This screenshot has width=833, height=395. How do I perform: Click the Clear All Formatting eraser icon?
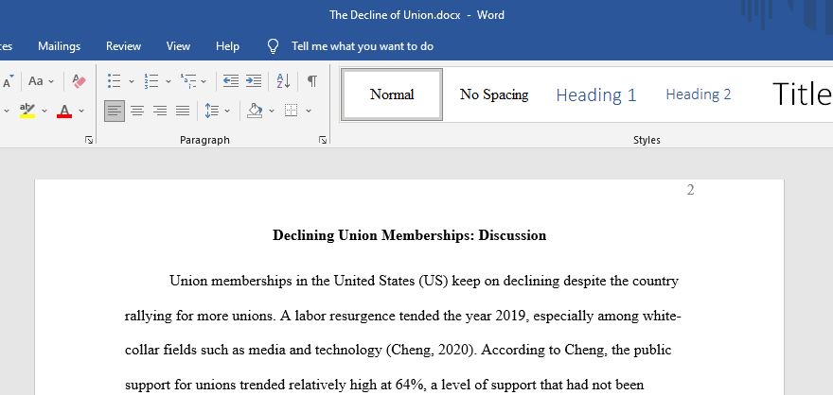(x=80, y=81)
